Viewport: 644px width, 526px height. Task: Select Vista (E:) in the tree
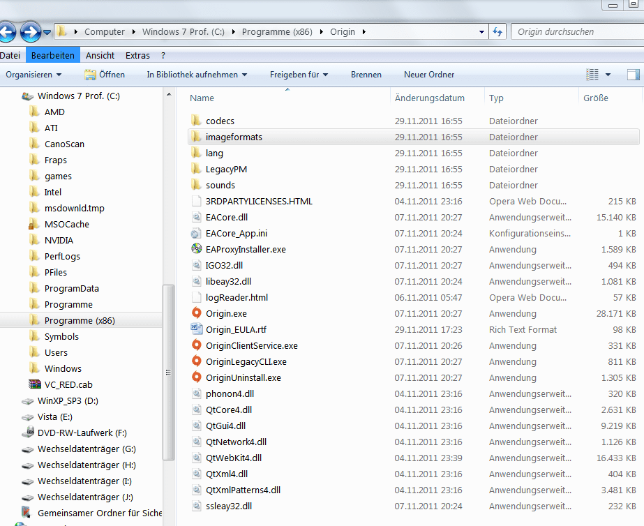(54, 416)
